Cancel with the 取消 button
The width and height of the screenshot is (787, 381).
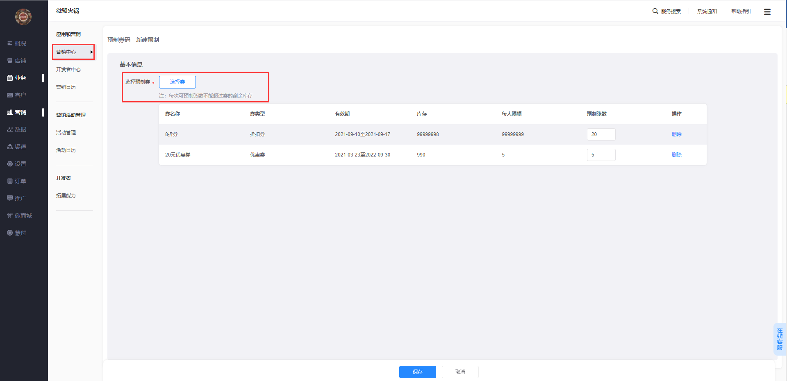coord(460,372)
